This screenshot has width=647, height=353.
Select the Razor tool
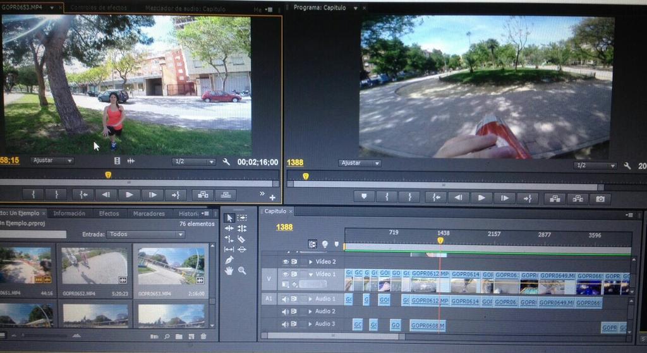pos(242,239)
